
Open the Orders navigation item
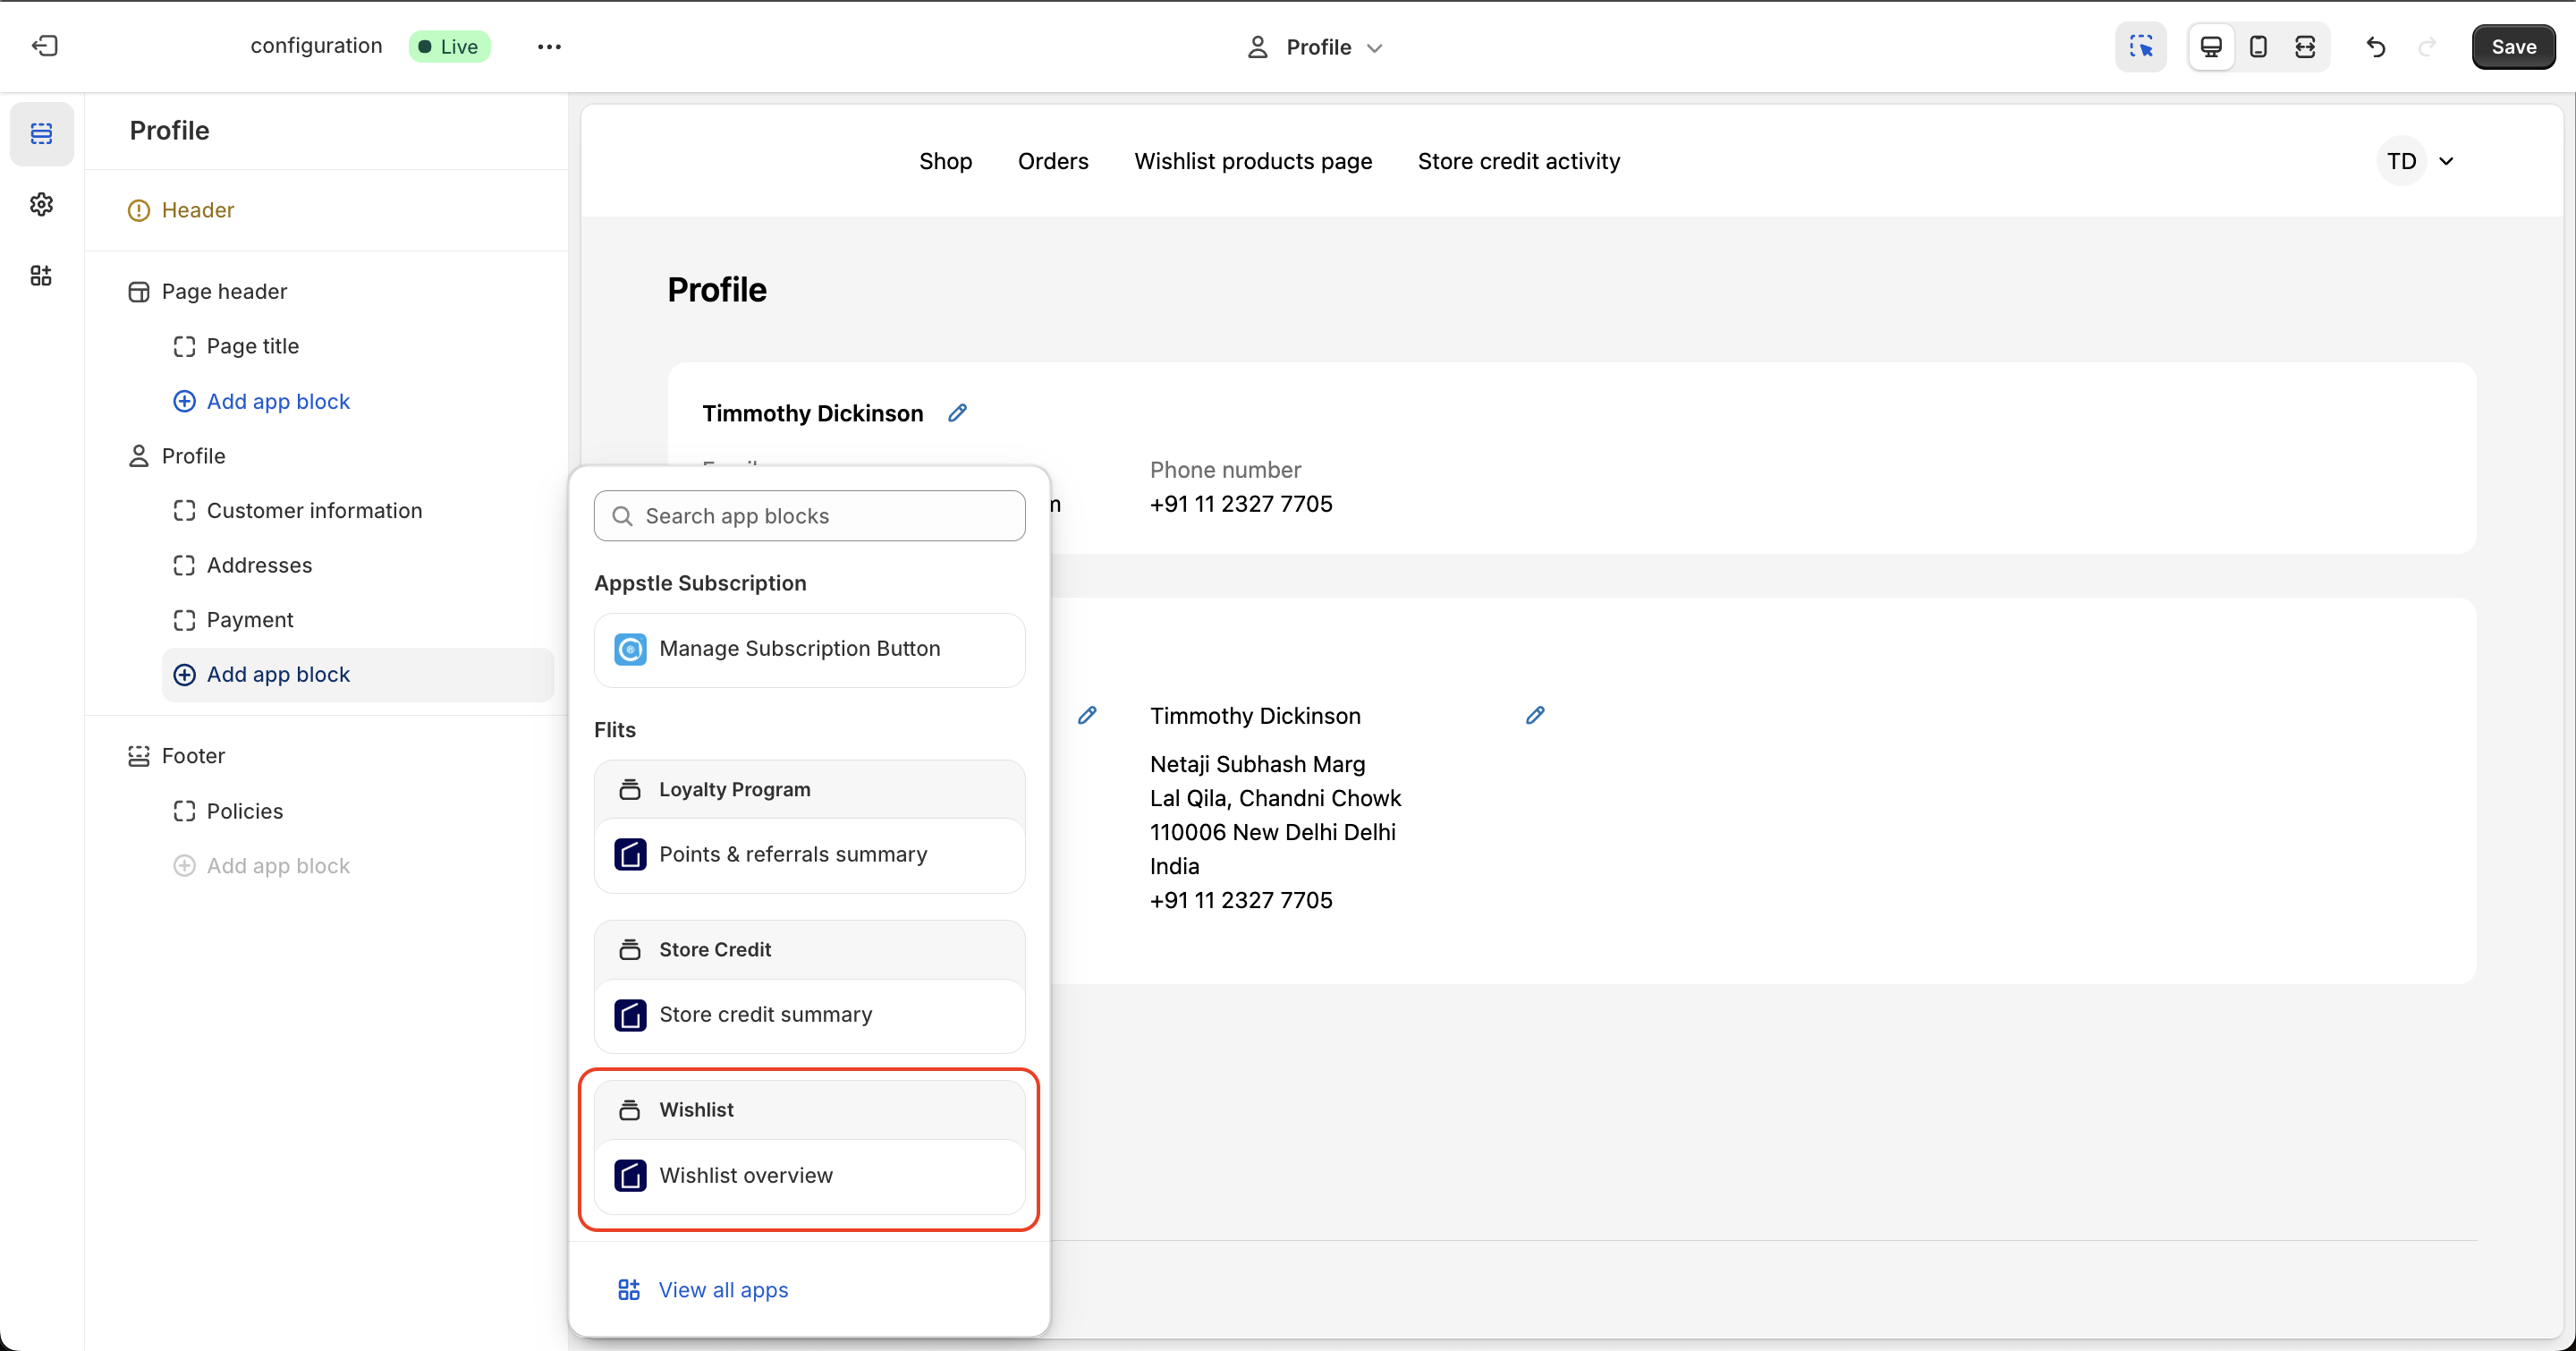click(x=1052, y=161)
